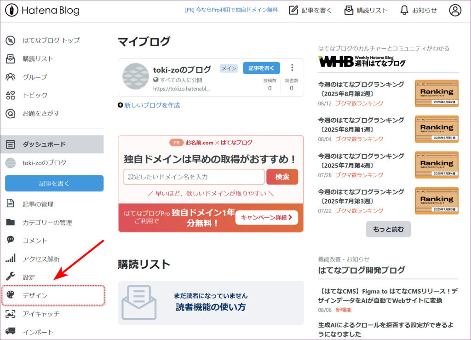
Task: Open 購読リスト icon in the top header
Action: click(349, 10)
